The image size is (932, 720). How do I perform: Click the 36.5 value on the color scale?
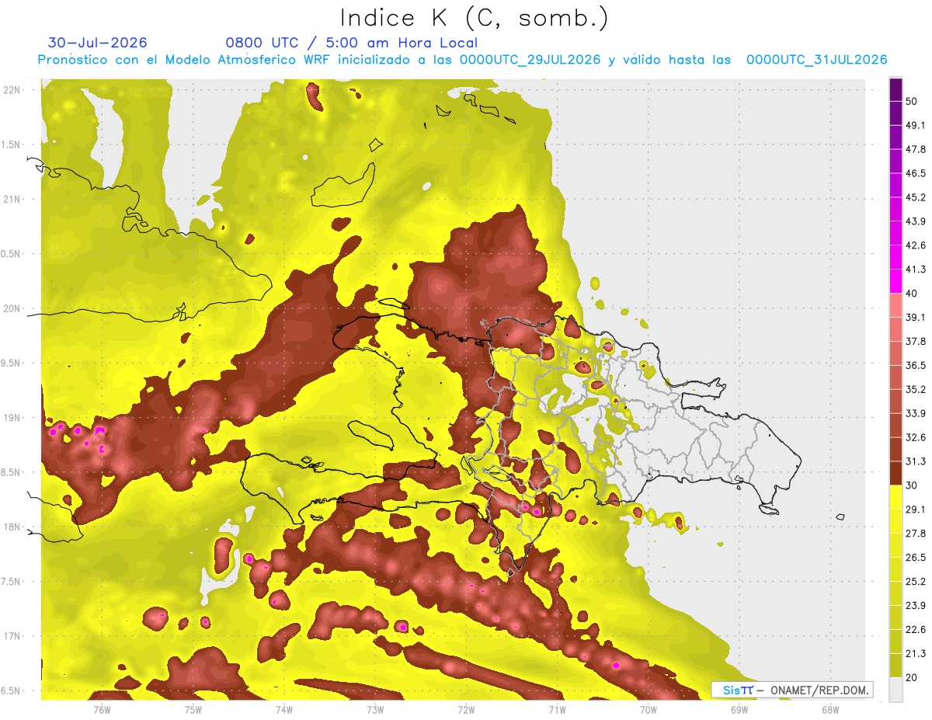(916, 365)
